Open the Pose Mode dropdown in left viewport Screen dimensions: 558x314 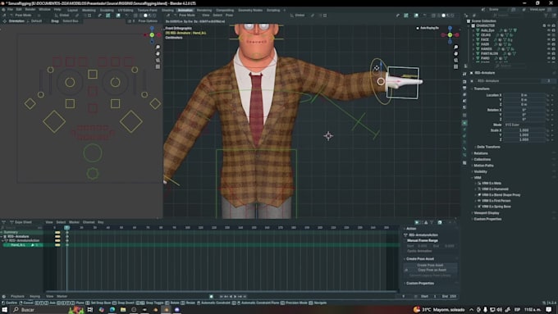click(23, 16)
